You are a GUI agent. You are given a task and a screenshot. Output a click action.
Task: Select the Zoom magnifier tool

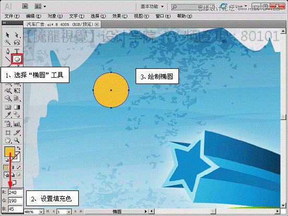[17, 140]
